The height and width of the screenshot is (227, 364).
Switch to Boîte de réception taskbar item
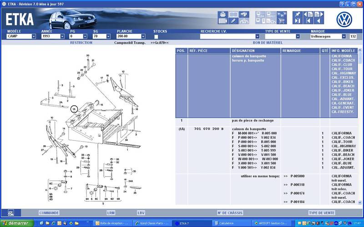[112, 223]
